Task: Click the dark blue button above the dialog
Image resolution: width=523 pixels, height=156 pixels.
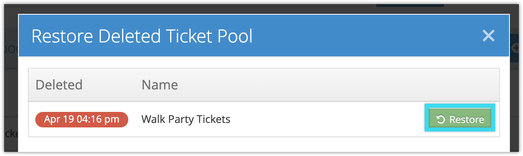Action: (410, 4)
